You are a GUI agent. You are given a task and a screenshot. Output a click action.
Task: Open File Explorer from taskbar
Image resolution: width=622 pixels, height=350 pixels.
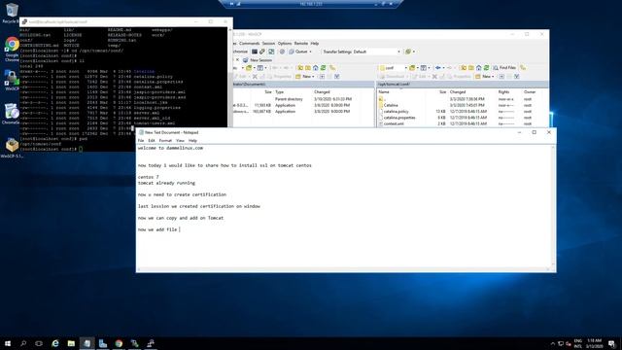[71, 343]
